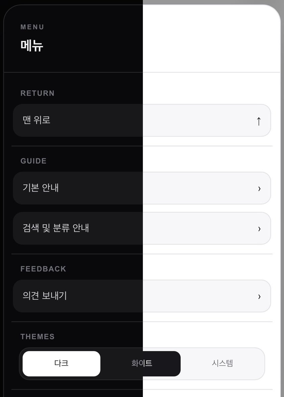This screenshot has height=397, width=284.
Task: Click the 의견 보내기 feedback text
Action: pos(45,295)
